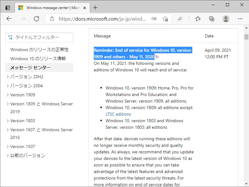Focus the タイトルでフィルター filter field

[x=39, y=37]
